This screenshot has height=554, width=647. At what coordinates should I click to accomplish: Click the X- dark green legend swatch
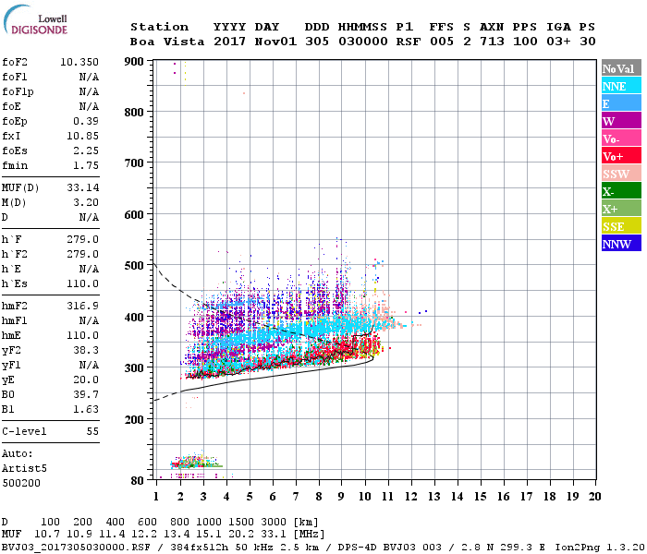(x=621, y=191)
